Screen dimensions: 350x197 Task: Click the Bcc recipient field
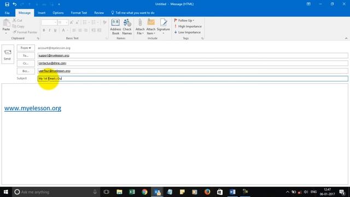point(192,71)
